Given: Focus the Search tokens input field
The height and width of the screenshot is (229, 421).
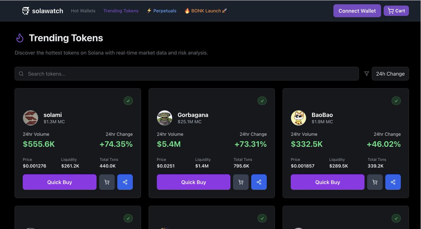Looking at the screenshot, I should tap(186, 73).
